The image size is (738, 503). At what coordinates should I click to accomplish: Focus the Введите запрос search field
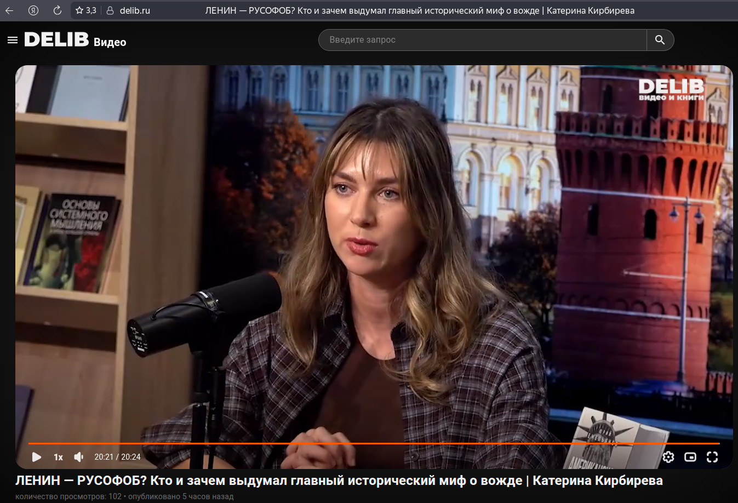pos(482,40)
